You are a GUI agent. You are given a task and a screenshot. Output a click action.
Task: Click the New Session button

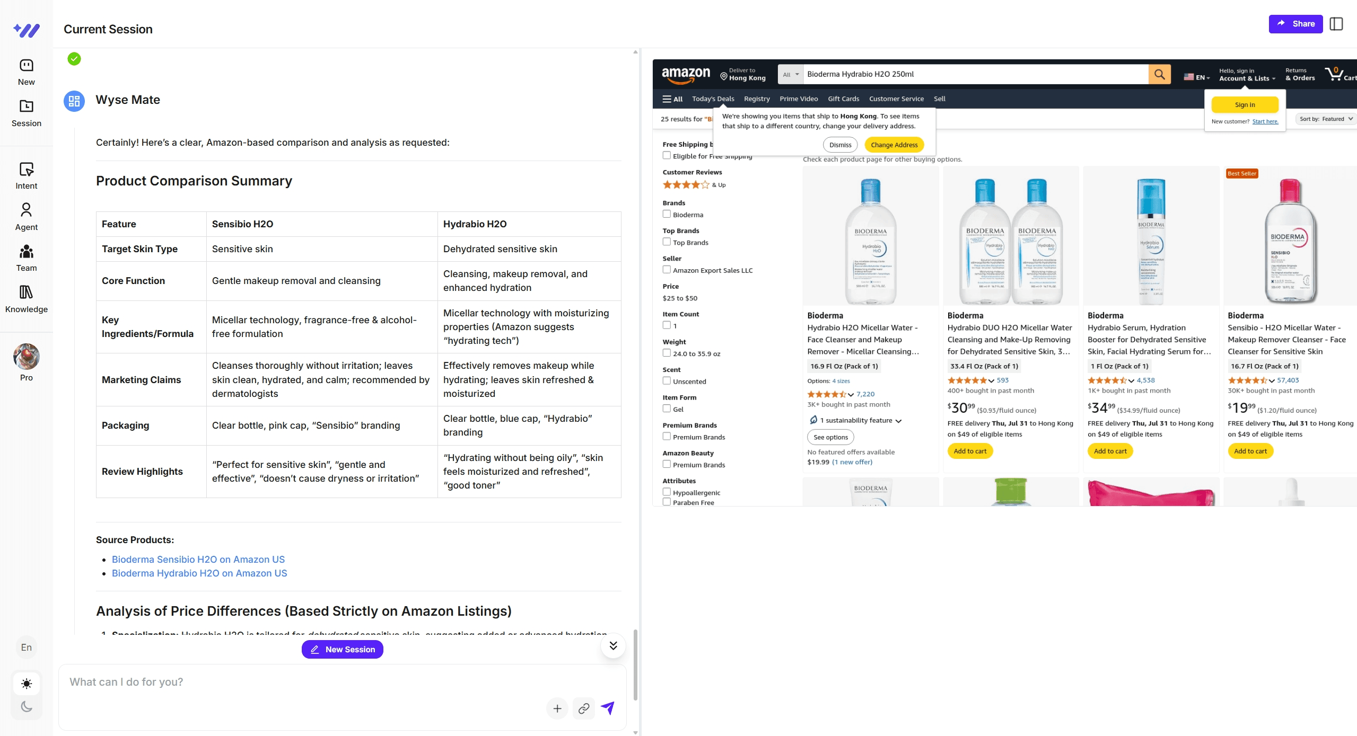coord(343,649)
